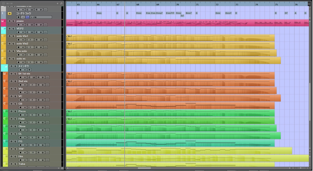Image resolution: width=313 pixels, height=171 pixels.
Task: Select the Vla solo yellow MIDI clip
Action: coord(171,53)
